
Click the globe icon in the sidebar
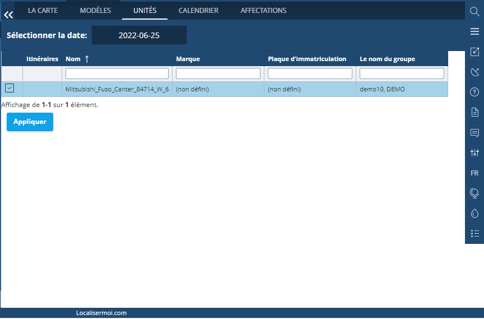coord(474,193)
